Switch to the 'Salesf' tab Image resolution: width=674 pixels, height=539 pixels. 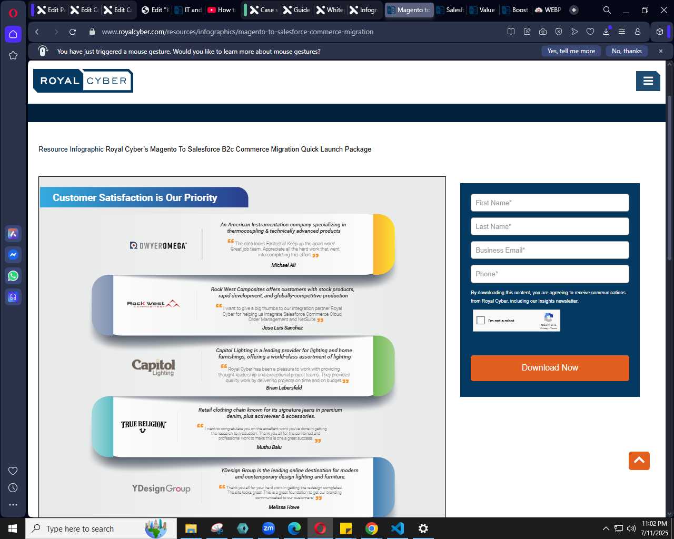[451, 10]
